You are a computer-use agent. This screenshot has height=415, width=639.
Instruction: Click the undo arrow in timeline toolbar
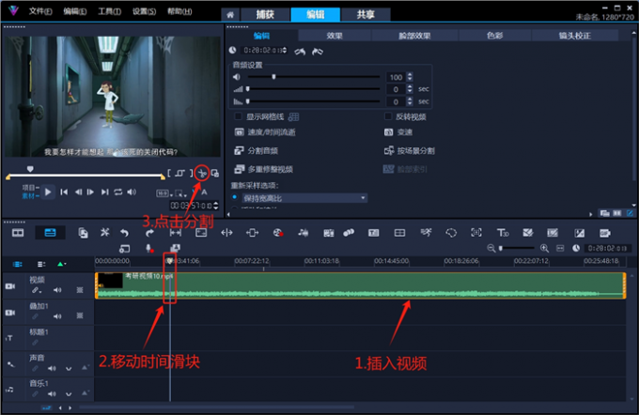click(125, 233)
